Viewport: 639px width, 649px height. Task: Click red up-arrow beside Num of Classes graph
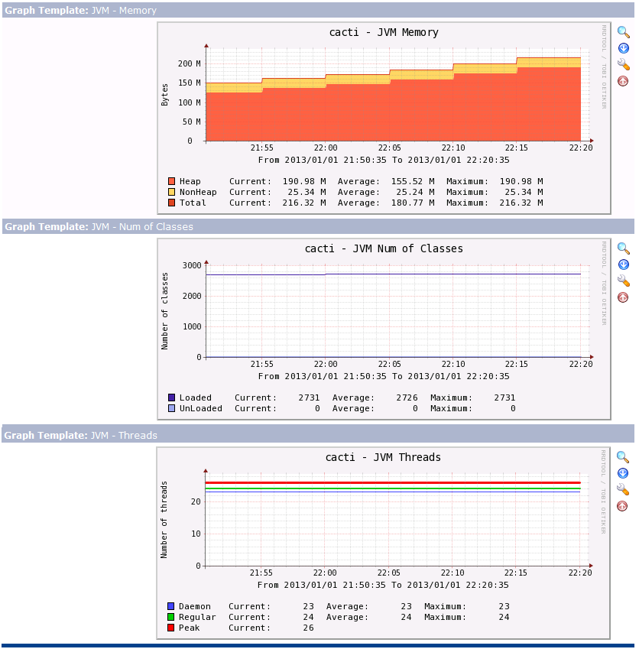[623, 297]
